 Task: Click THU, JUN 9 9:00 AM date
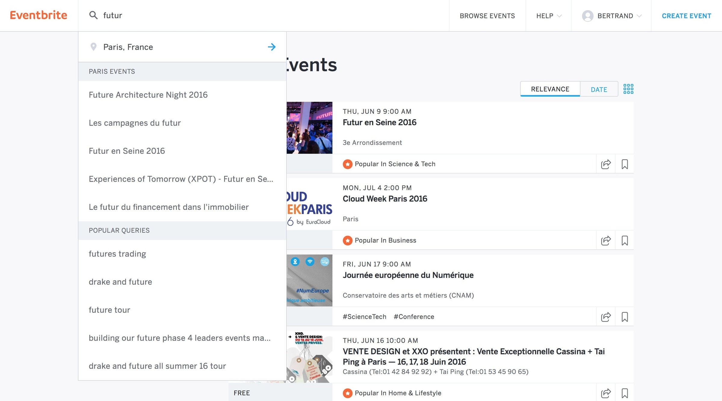pyautogui.click(x=377, y=111)
